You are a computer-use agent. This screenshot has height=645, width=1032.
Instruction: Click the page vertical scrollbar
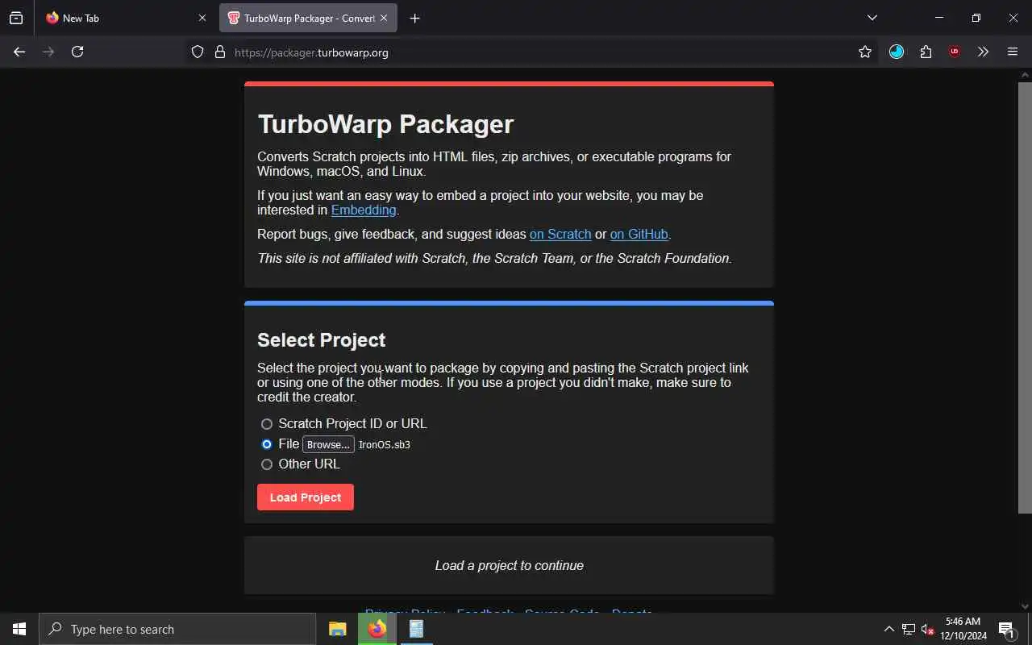coord(1025,297)
